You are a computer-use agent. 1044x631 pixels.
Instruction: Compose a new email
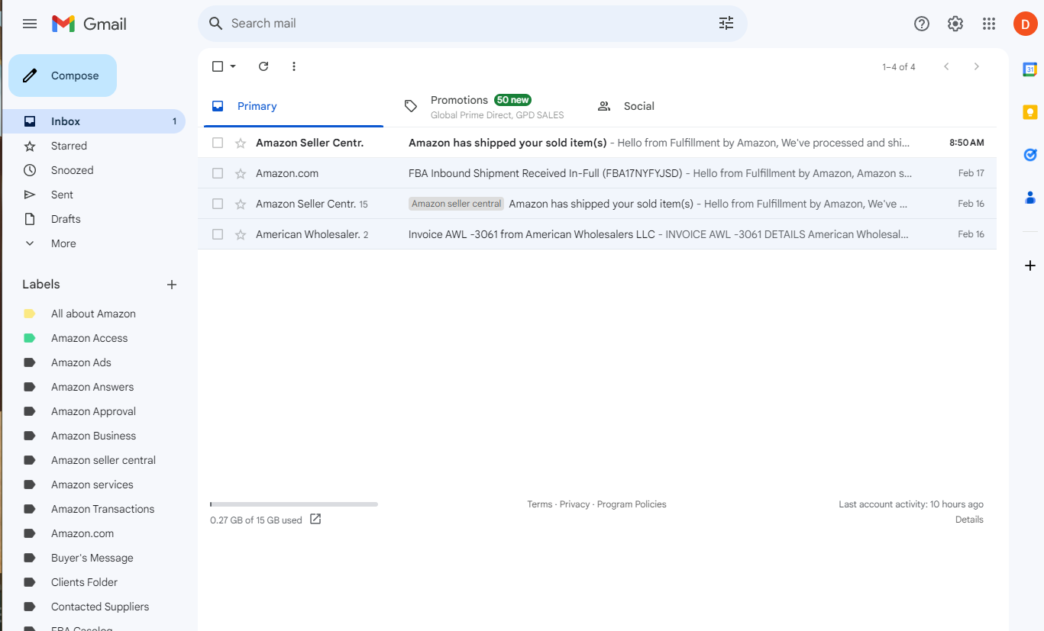(63, 76)
